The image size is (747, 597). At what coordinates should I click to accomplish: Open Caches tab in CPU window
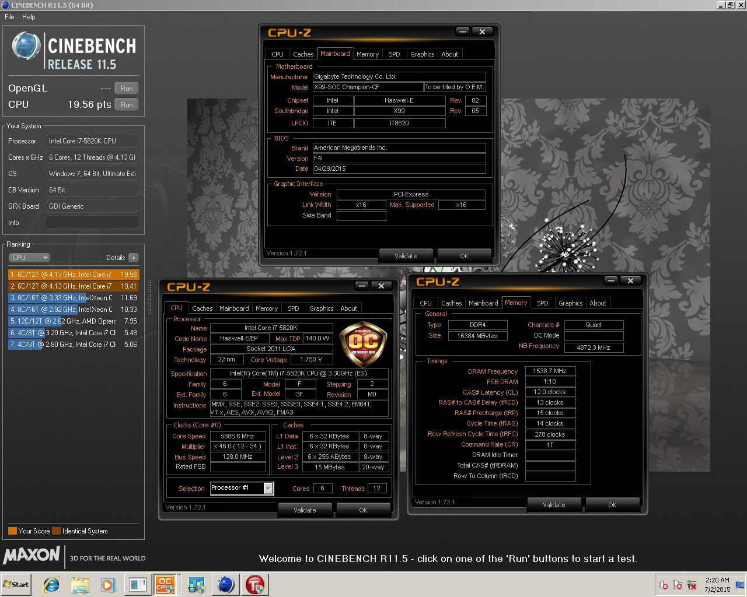[x=203, y=308]
